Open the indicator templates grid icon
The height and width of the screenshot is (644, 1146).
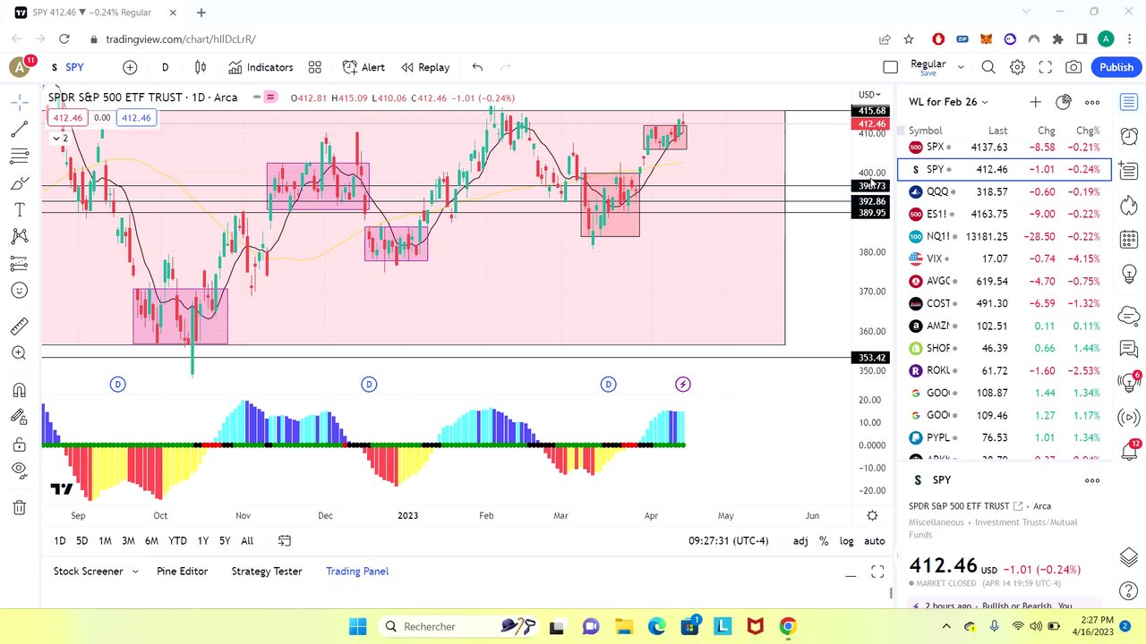coord(315,67)
